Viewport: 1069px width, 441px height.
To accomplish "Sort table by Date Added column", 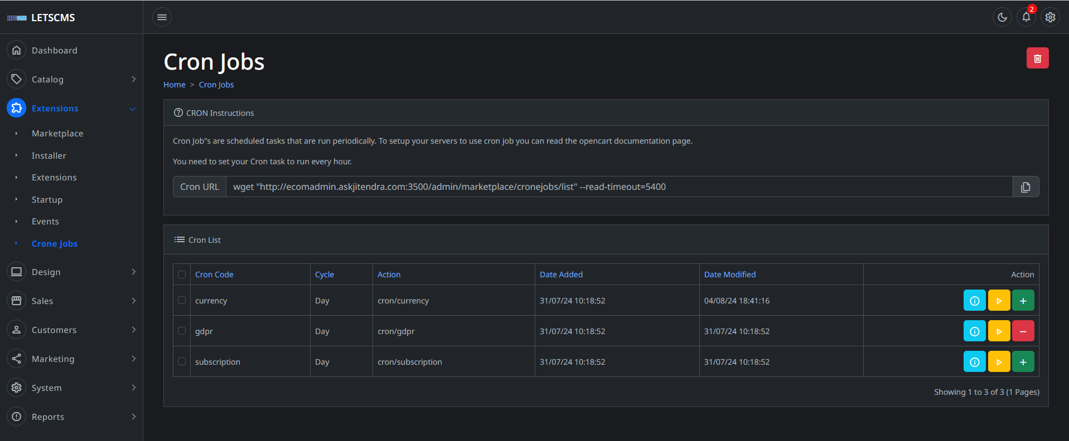I will 561,275.
